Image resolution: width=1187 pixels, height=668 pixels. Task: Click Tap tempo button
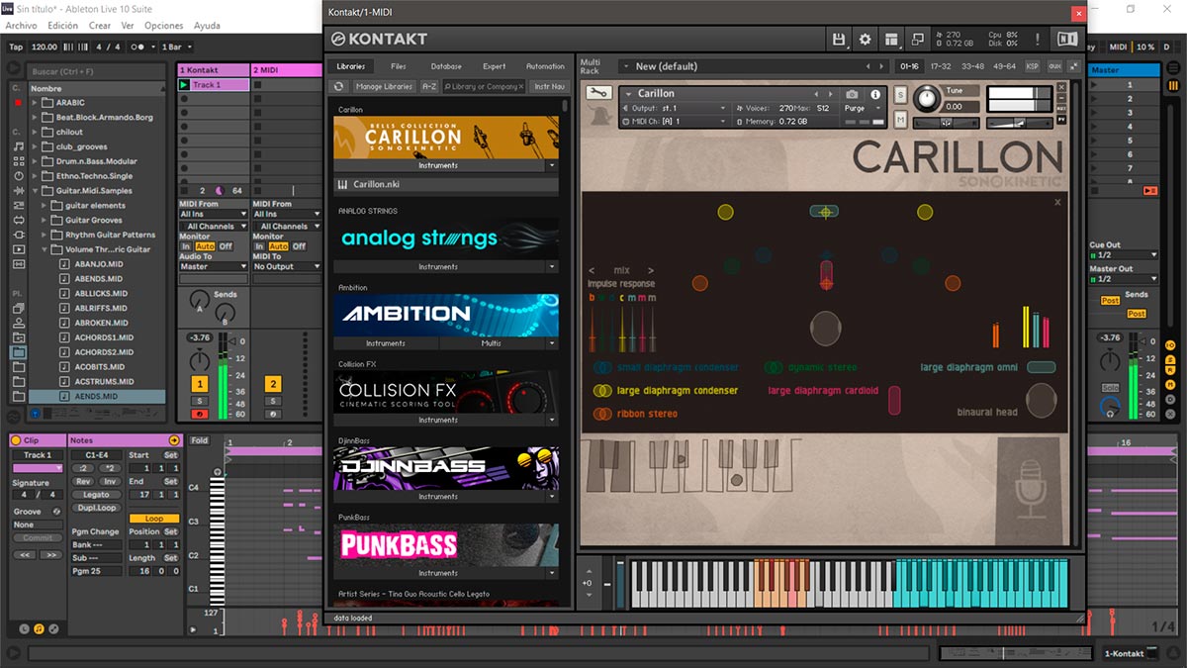coord(15,47)
